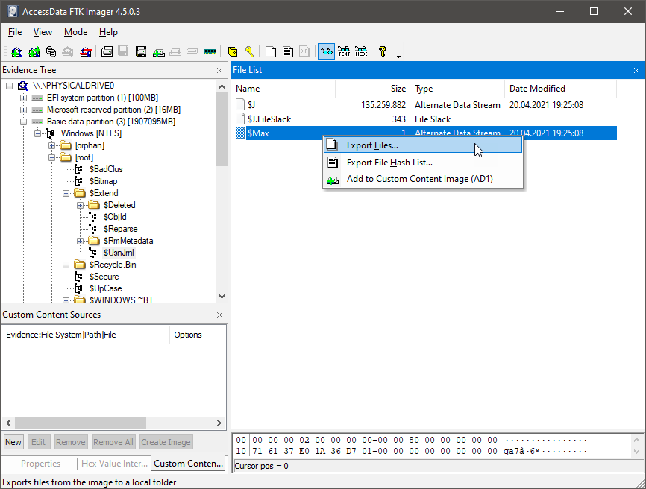Viewport: 646px width, 489px height.
Task: Open the File menu
Action: click(15, 32)
